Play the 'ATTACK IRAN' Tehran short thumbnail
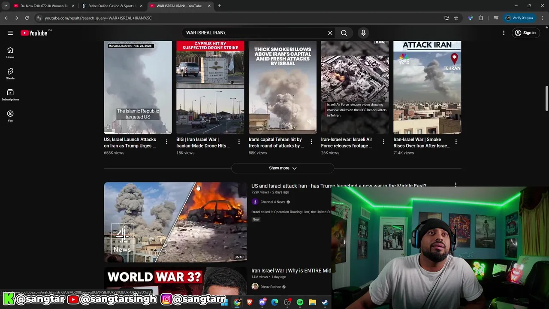 (x=427, y=87)
